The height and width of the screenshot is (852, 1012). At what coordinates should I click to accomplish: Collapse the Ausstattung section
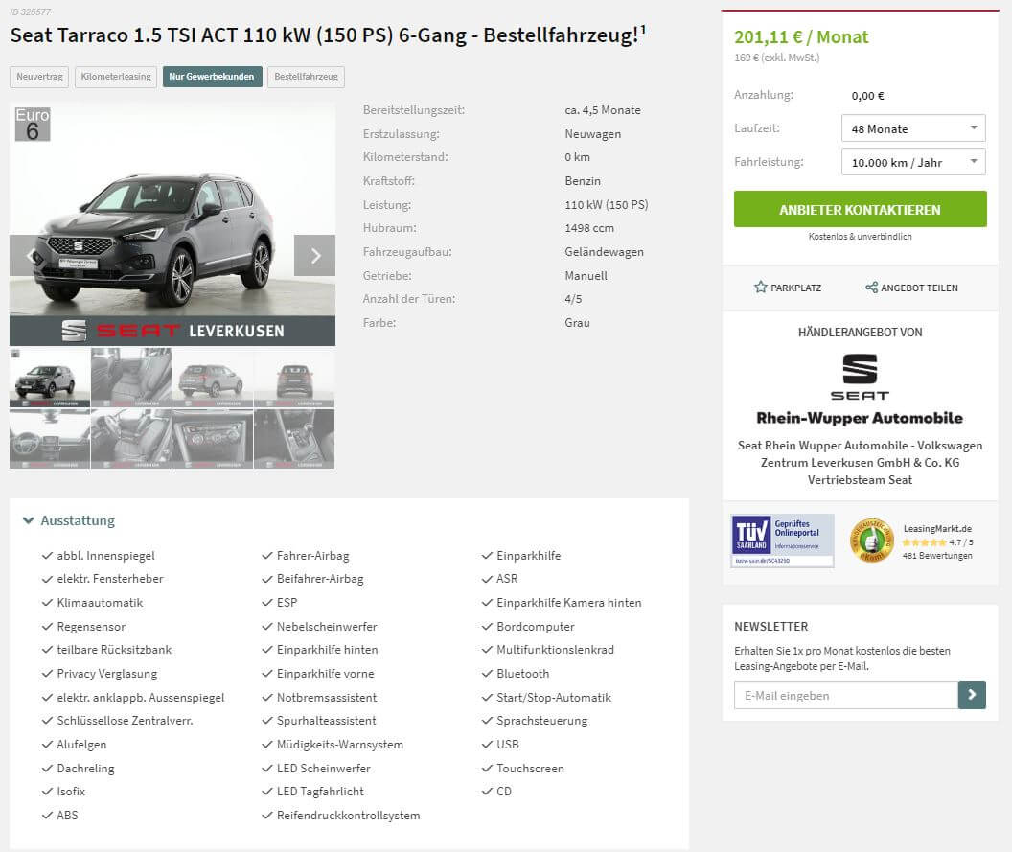coord(69,520)
